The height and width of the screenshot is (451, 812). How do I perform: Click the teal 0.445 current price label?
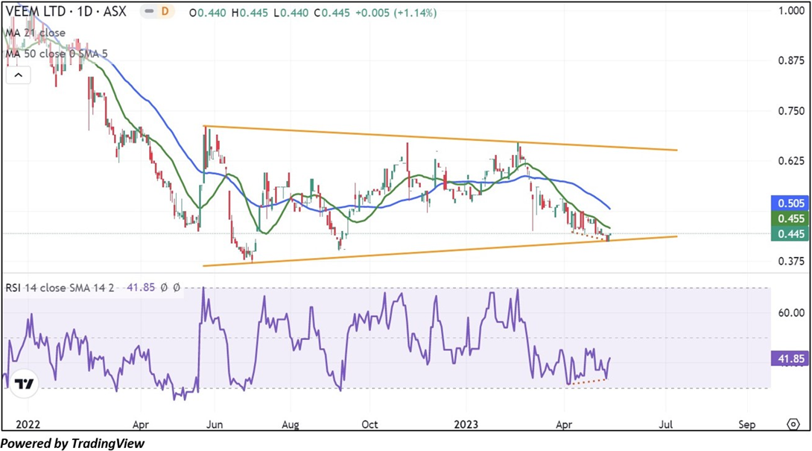[790, 234]
